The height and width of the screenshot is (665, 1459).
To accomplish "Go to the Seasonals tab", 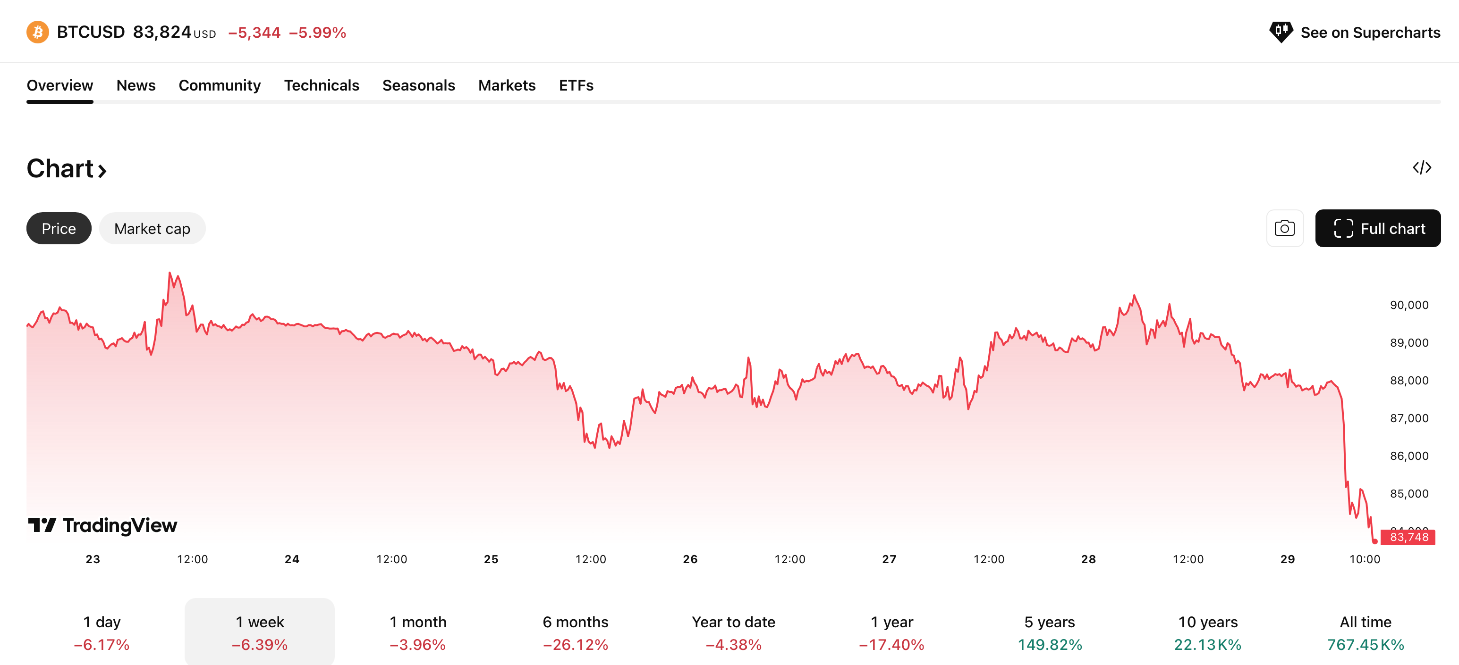I will click(x=418, y=85).
